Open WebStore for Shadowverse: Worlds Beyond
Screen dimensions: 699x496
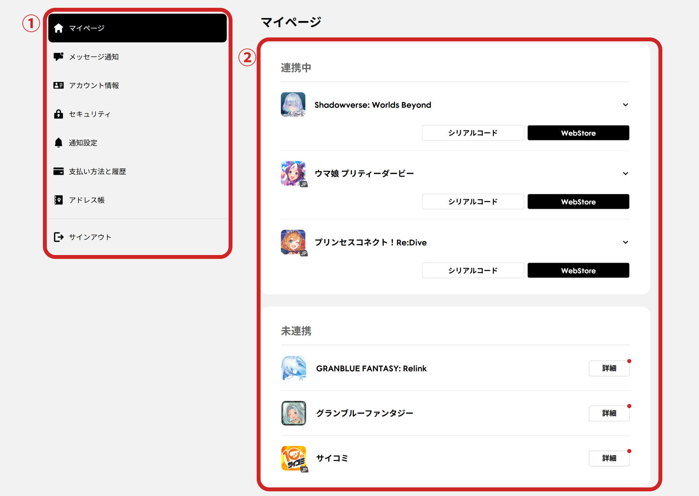pos(578,133)
